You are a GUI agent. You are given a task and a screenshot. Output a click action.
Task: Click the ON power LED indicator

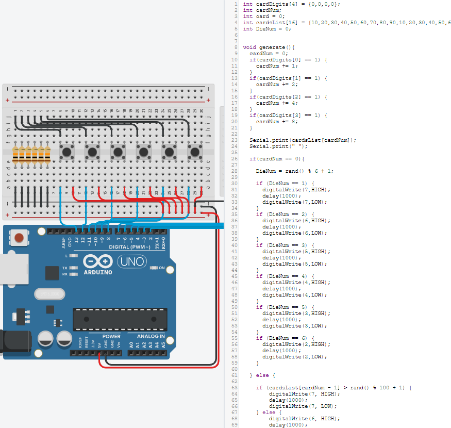click(154, 268)
